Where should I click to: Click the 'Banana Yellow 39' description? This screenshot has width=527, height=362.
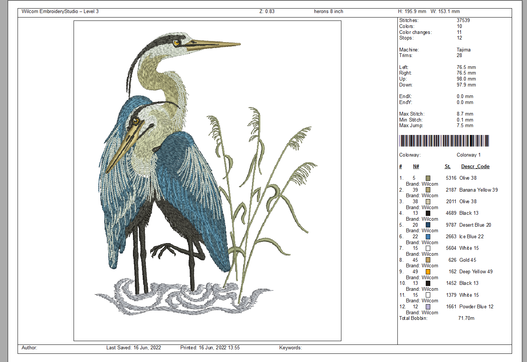click(x=478, y=190)
